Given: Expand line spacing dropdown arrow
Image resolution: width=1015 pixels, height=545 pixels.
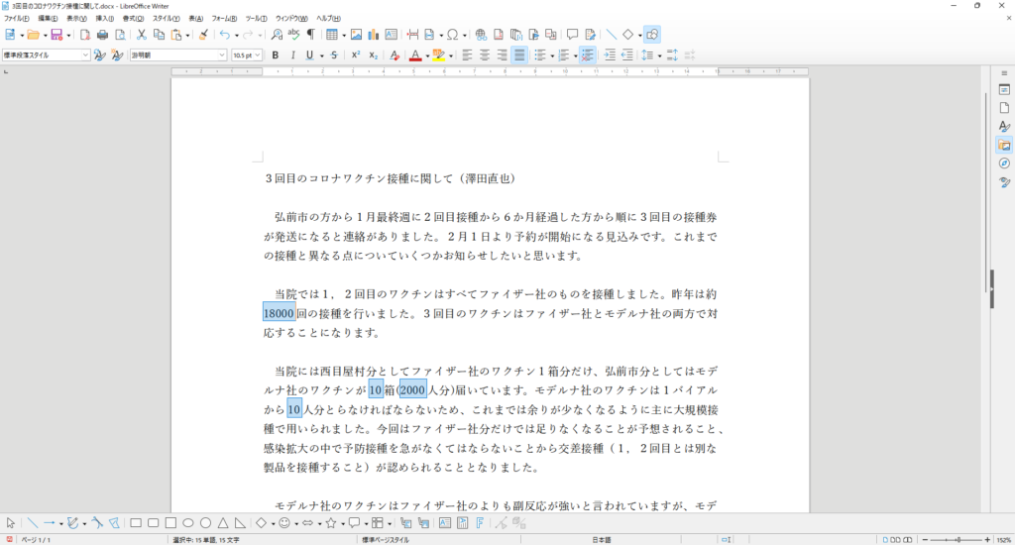Looking at the screenshot, I should pos(659,55).
